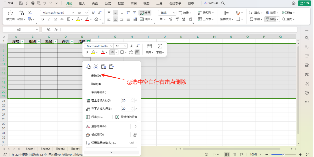The image size is (314, 157).
Task: Decrease font size with the A- ribbon icon
Action: tap(100, 13)
